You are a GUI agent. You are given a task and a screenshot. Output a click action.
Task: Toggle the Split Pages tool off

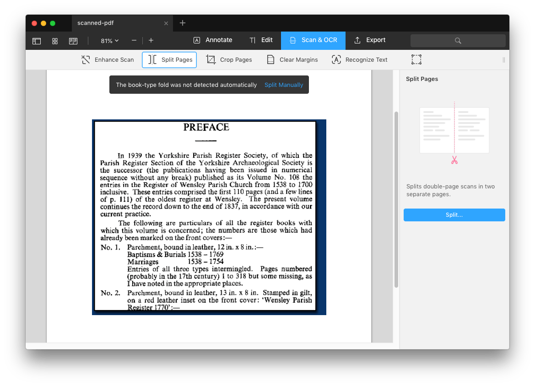pyautogui.click(x=169, y=59)
